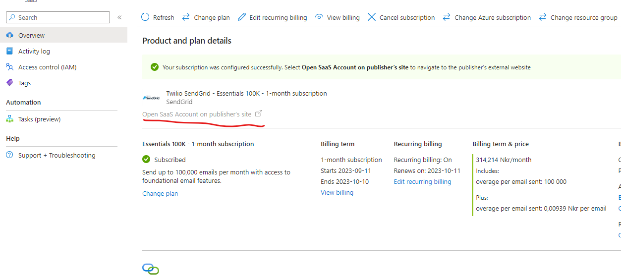Click the Automation section header
The width and height of the screenshot is (621, 280).
coord(23,102)
